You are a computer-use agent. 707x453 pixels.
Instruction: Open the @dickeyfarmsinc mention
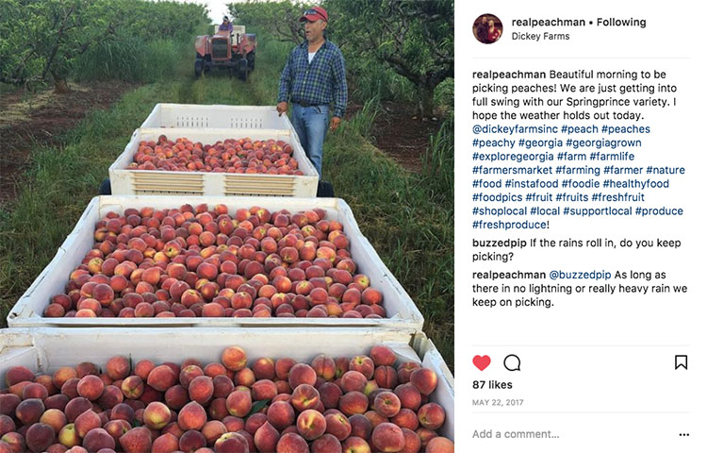(x=515, y=129)
